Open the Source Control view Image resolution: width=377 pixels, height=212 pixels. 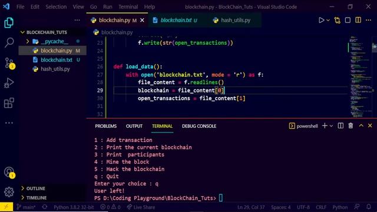click(9, 63)
